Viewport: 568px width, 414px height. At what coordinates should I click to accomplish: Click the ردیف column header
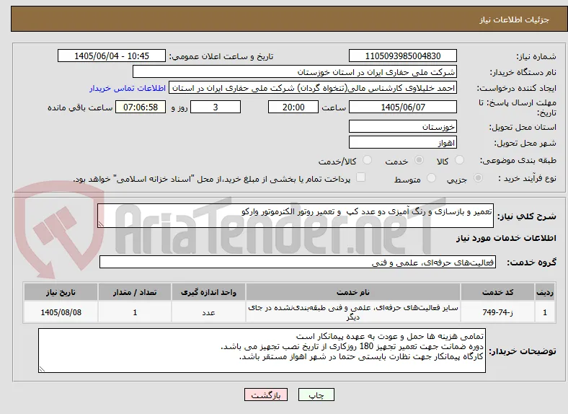(x=545, y=292)
